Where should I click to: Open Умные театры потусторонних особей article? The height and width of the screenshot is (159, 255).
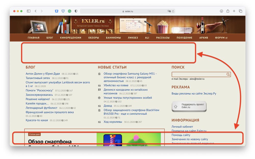[128, 98]
